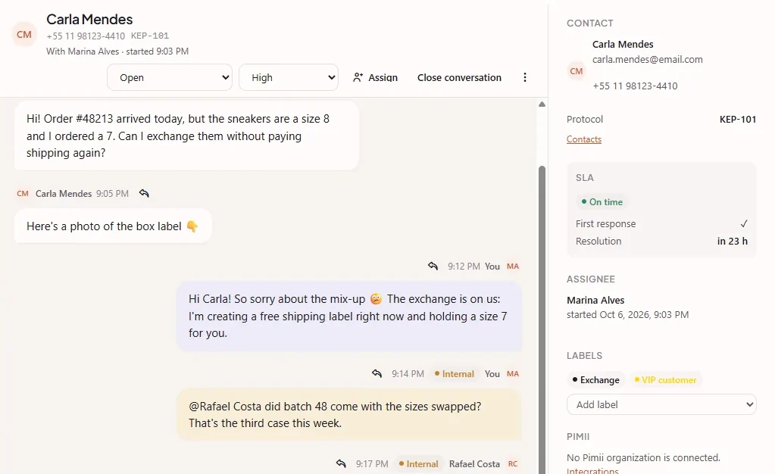
Task: Click 'started Oct 6, 2026, 9:03 PM'
Action: coord(627,315)
